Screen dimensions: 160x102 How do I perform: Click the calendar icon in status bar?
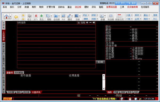pos(130,99)
